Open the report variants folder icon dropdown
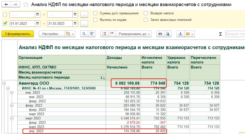The width and height of the screenshot is (245, 134). coord(70,34)
